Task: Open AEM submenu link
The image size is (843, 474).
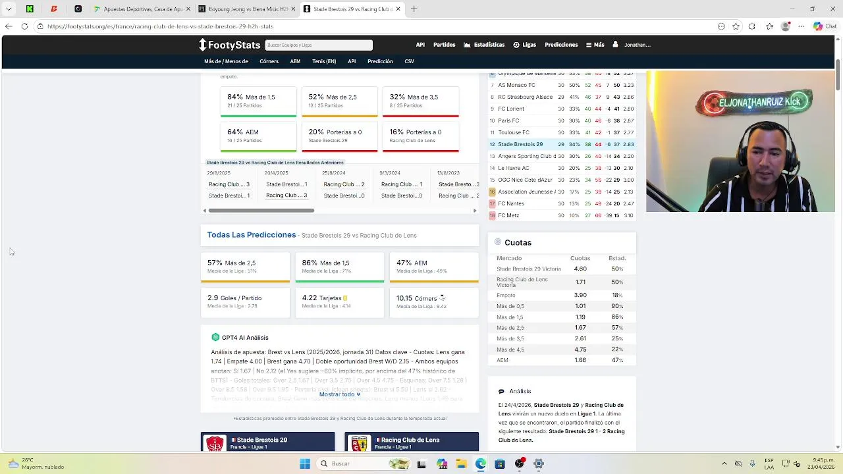Action: (295, 61)
